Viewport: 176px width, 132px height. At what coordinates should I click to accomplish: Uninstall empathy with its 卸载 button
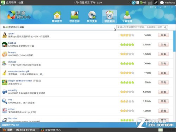click(x=163, y=92)
